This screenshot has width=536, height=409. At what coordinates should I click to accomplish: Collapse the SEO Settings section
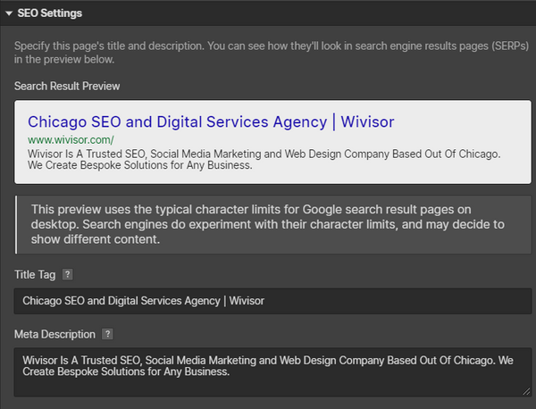(9, 13)
